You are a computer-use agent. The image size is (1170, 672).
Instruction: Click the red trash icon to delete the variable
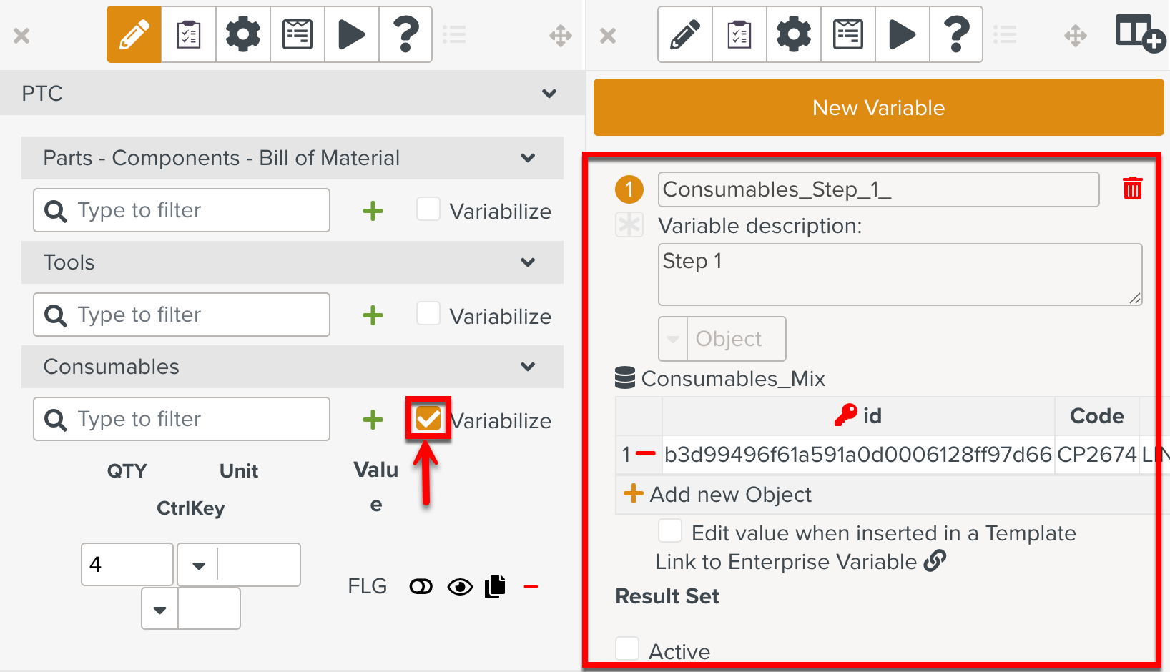(x=1132, y=189)
